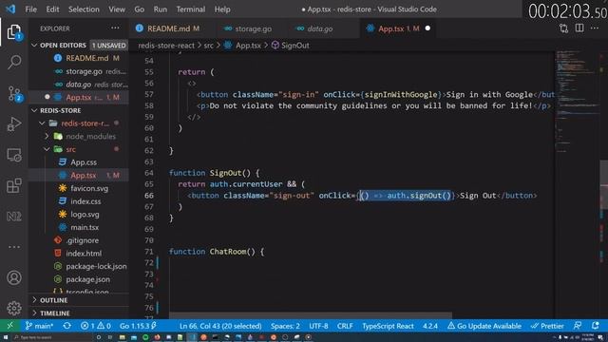This screenshot has width=608, height=342.
Task: Open the Go menu
Action: coord(140,9)
